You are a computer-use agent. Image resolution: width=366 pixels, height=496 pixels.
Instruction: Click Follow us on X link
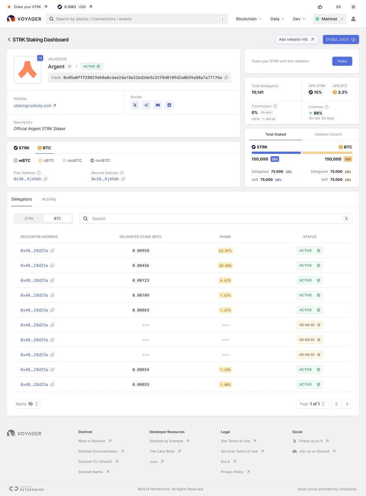pos(311,441)
